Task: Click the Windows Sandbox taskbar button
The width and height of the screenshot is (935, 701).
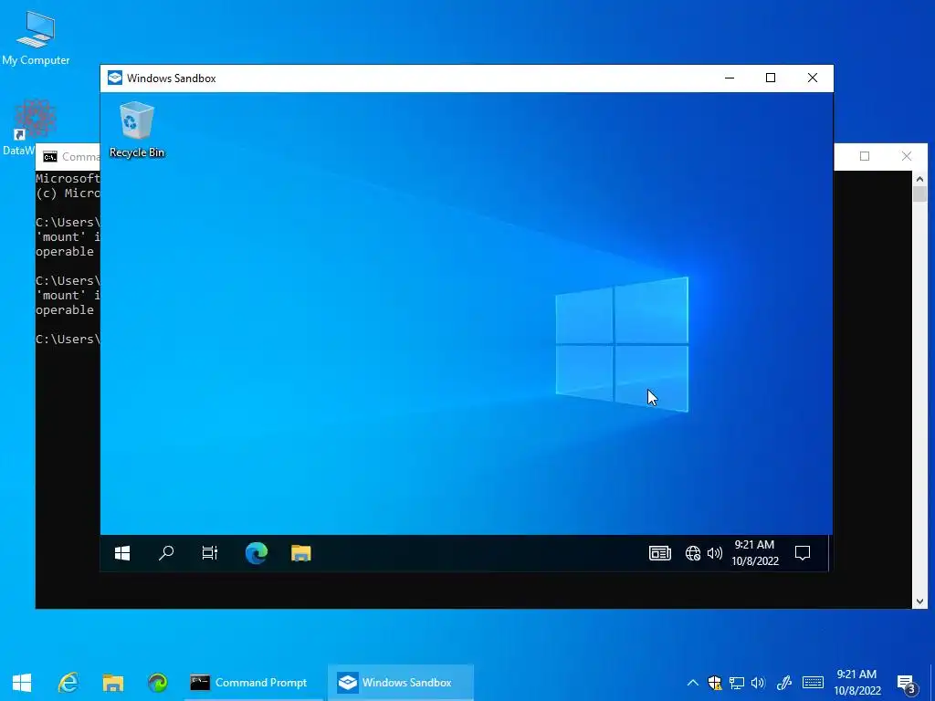Action: pos(401,683)
